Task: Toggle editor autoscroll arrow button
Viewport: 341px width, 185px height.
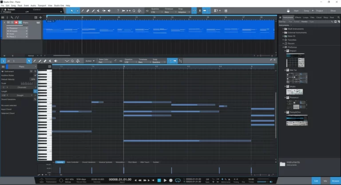Action: (x=175, y=61)
